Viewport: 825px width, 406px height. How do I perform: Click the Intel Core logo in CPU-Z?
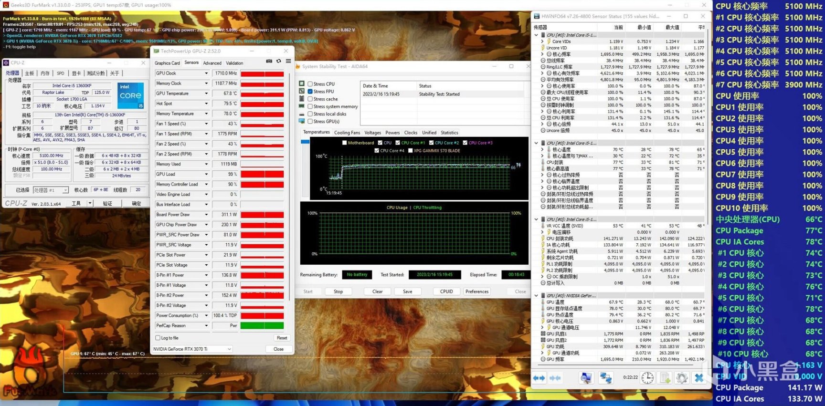point(130,95)
